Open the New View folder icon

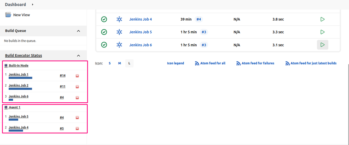click(x=8, y=15)
